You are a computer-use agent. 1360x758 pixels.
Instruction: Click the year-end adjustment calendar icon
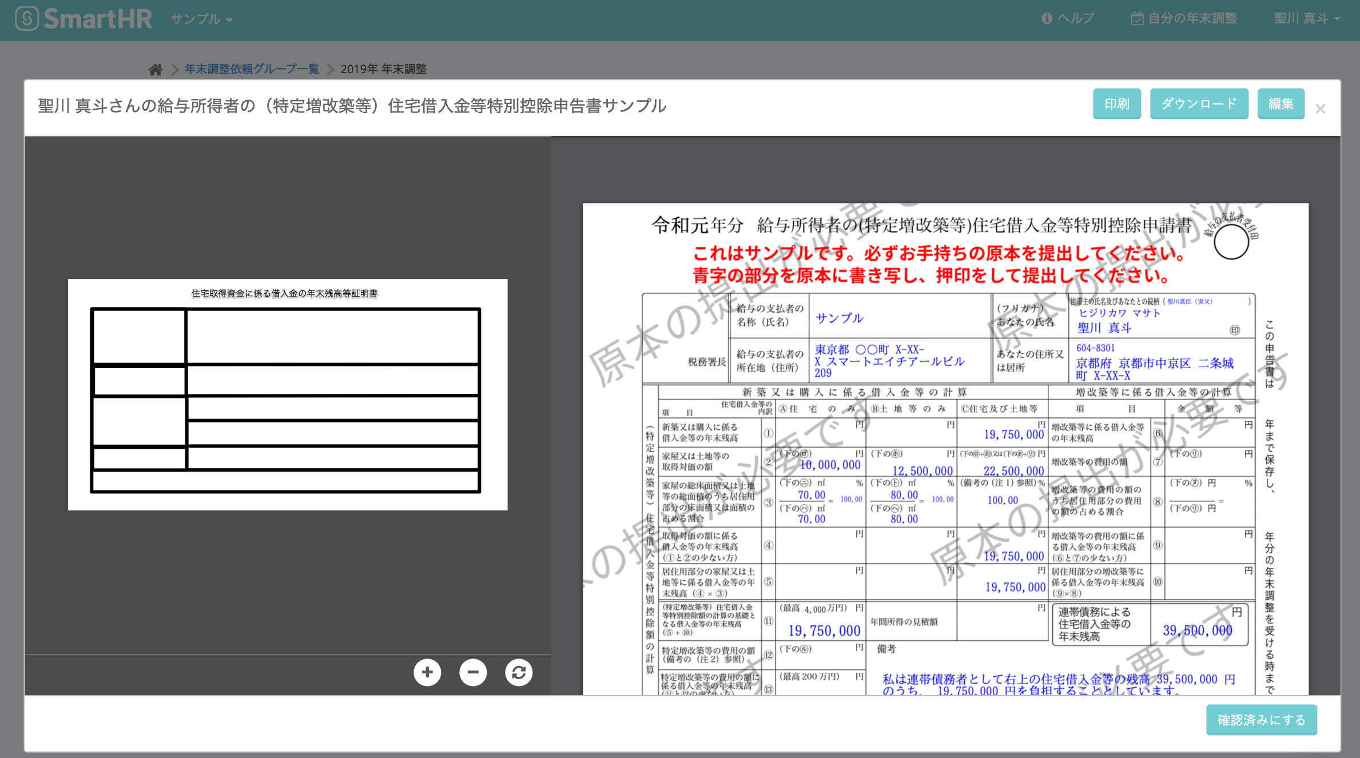tap(1137, 18)
